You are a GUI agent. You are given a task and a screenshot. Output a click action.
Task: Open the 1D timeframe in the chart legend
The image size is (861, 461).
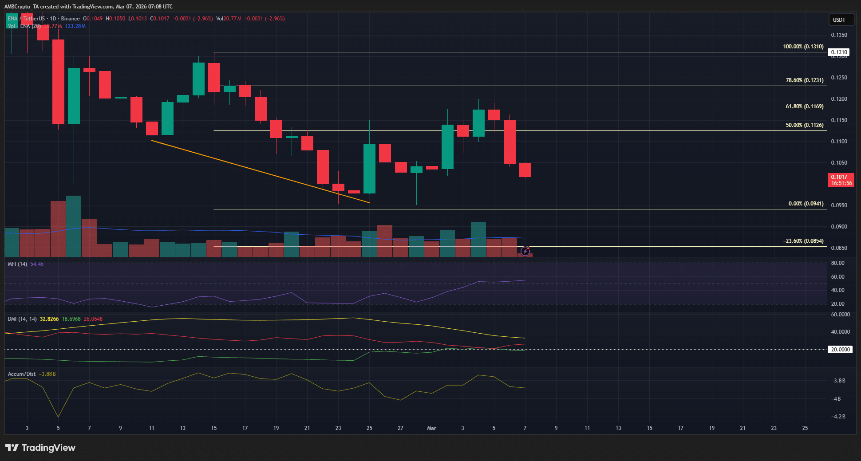54,19
